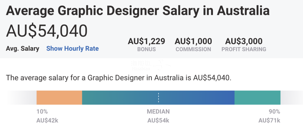This screenshot has height=130, width=303.
Task: Click the MEDIAN label under the bar
Action: tap(158, 112)
